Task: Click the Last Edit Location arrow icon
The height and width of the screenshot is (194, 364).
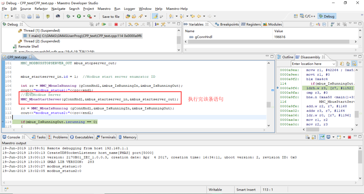Action: click(x=192, y=16)
